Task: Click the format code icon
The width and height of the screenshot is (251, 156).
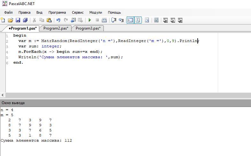Action: point(147,20)
